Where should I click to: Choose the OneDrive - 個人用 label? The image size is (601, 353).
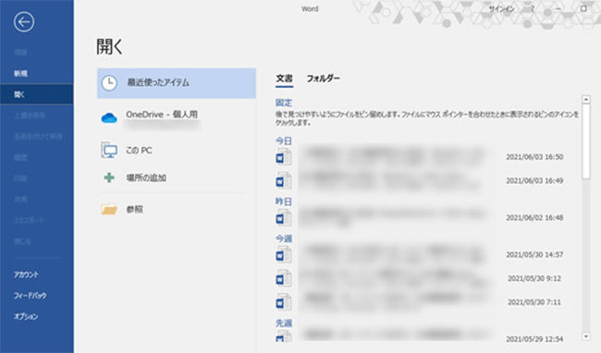click(x=162, y=115)
